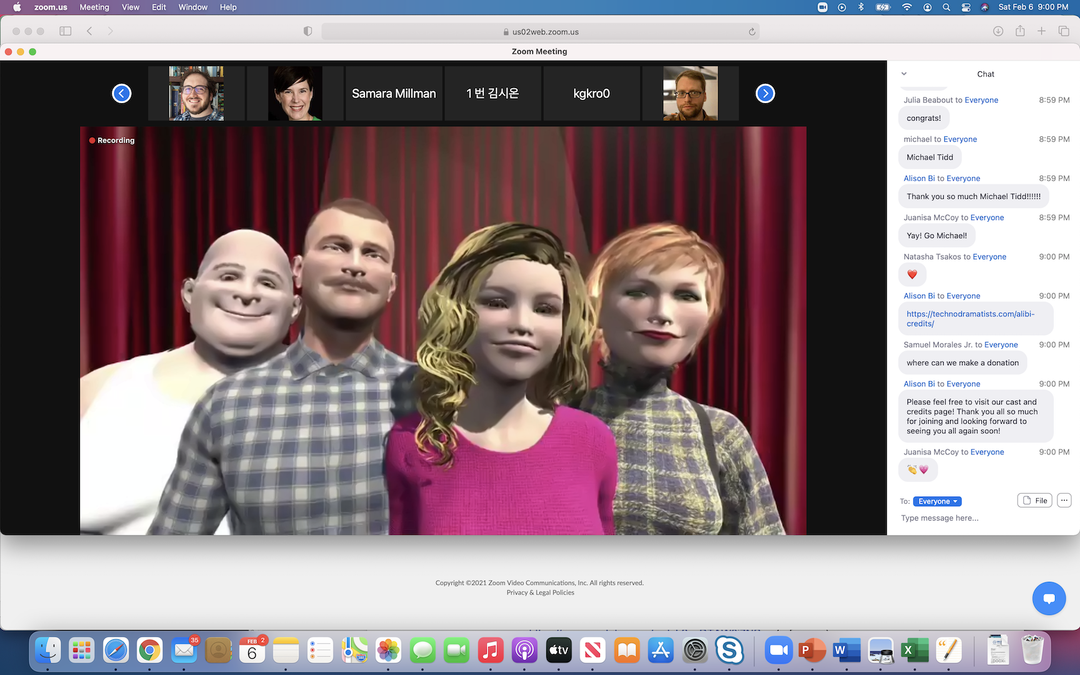Toggle Safari sidebar panel
The image size is (1080, 675).
[x=65, y=31]
